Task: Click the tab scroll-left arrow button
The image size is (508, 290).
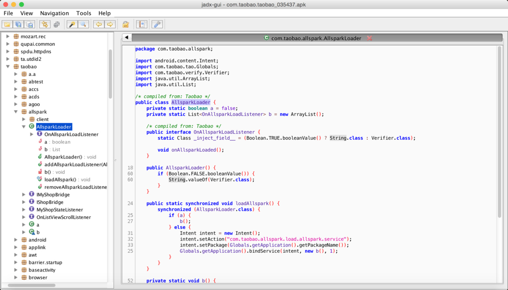Action: [127, 38]
